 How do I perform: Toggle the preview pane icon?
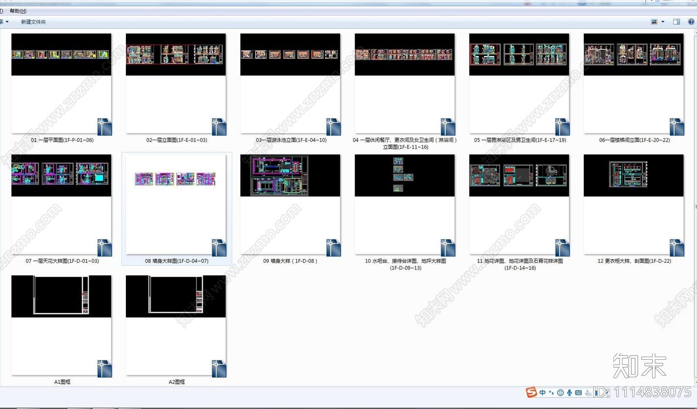coord(677,22)
